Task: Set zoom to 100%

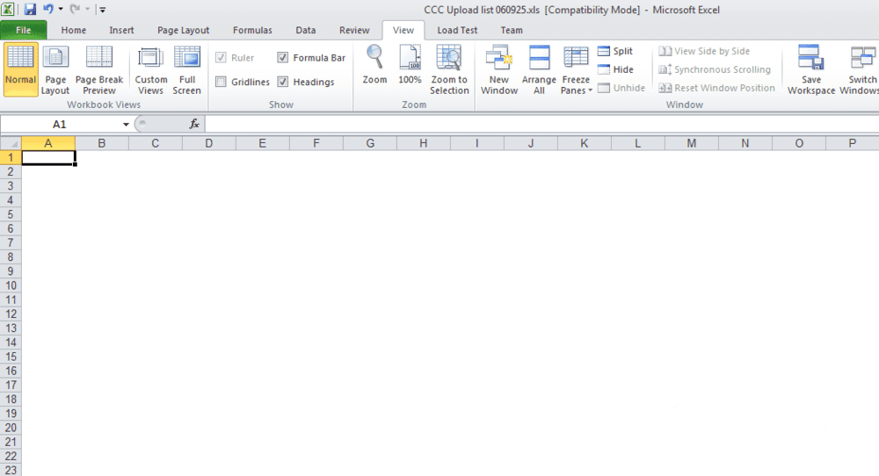Action: 410,65
